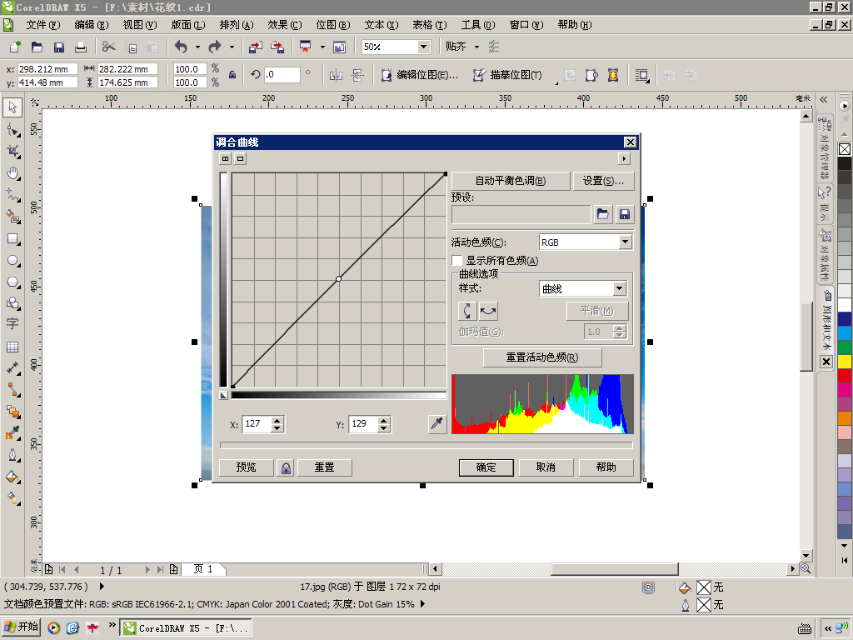Open the 活动色频 RGB dropdown

click(x=586, y=242)
